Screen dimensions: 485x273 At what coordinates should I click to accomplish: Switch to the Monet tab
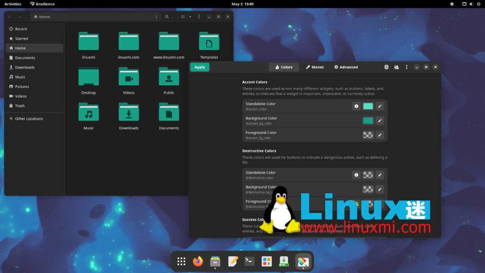coord(315,67)
